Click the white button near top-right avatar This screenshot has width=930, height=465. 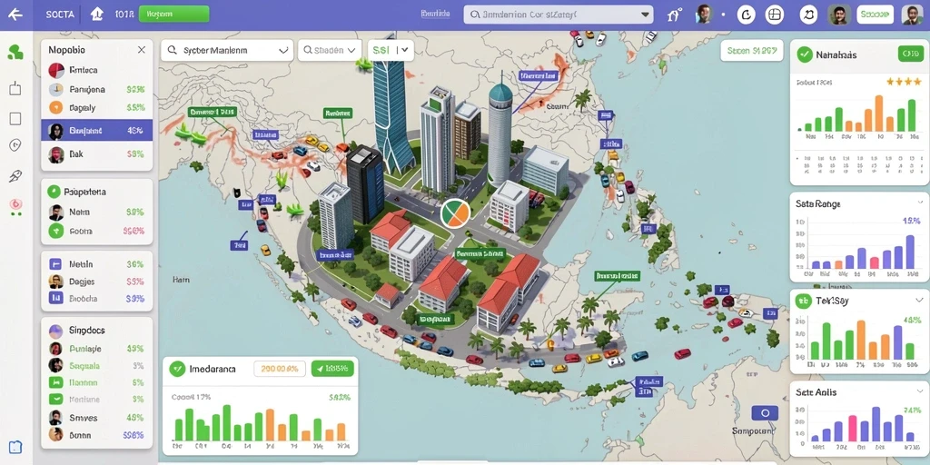[875, 15]
